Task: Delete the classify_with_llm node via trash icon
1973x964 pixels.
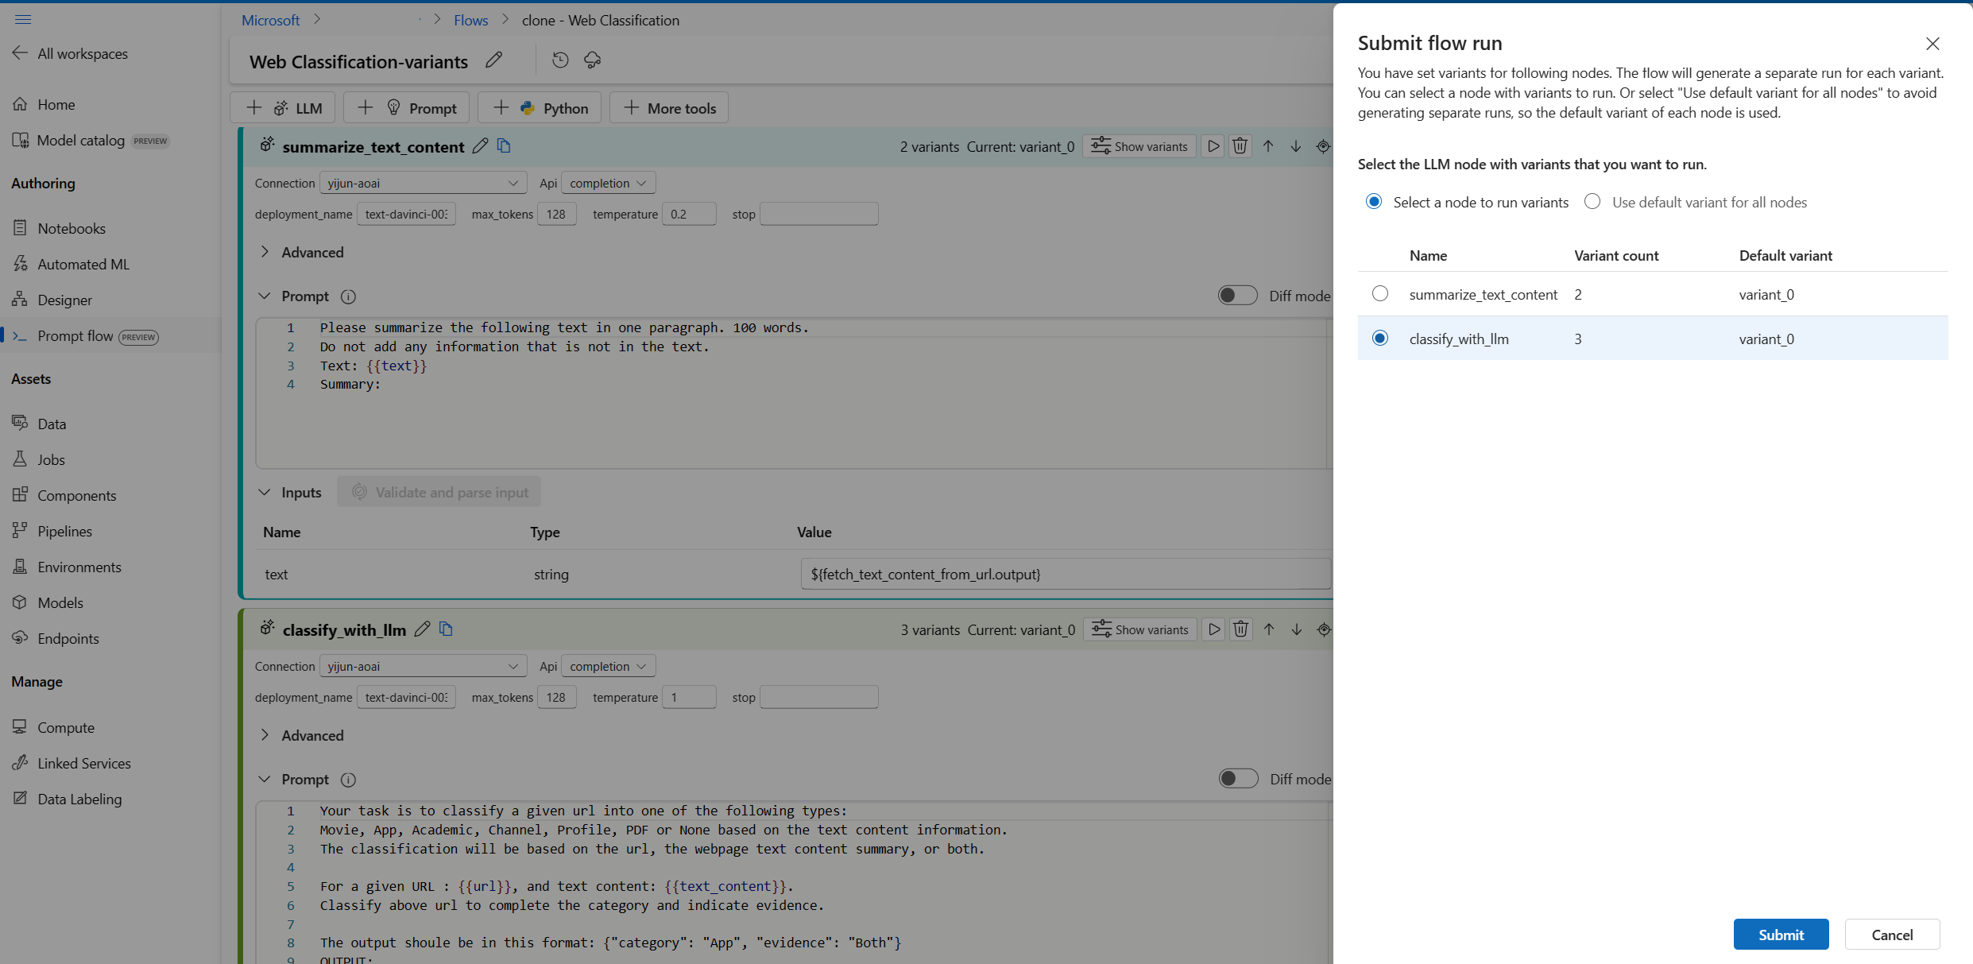Action: [x=1240, y=629]
